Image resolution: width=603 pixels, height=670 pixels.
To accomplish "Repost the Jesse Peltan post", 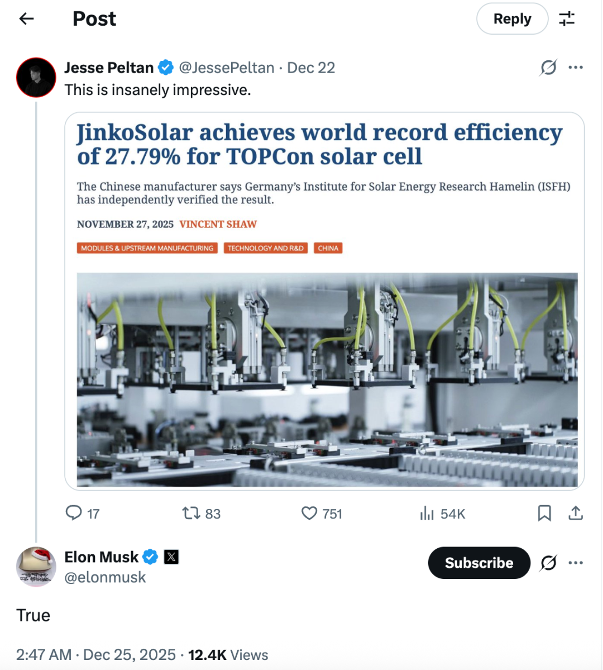I will 192,513.
